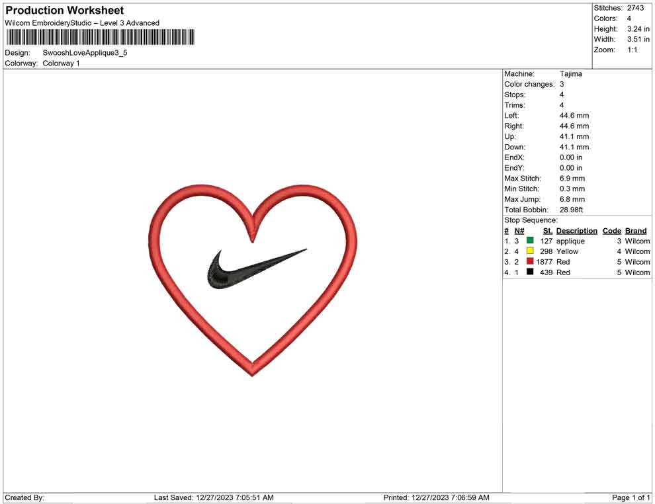The image size is (655, 504).
Task: Click the 'Printed: 12/27/2023 7:06:59 AM' text
Action: pos(436,498)
